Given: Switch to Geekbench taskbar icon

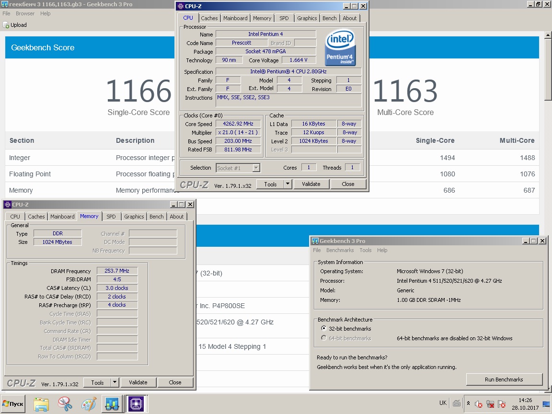Looking at the screenshot, I should [x=112, y=404].
